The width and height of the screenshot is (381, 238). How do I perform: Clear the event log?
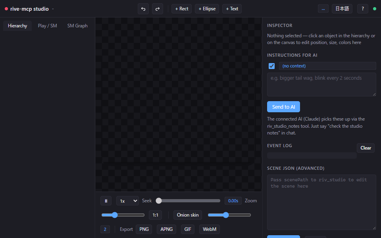366,148
